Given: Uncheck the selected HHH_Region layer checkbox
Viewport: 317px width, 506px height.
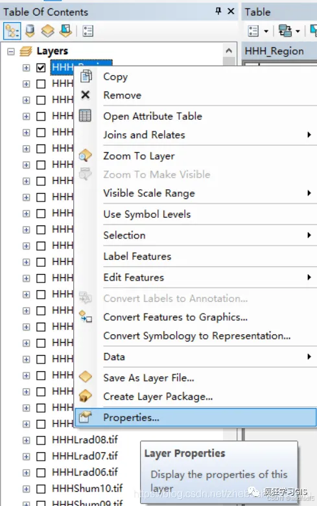Looking at the screenshot, I should point(41,68).
